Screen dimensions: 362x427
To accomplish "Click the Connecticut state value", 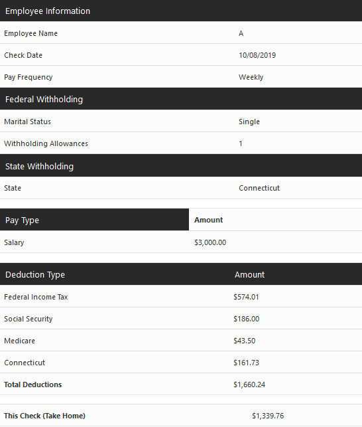I will (259, 188).
